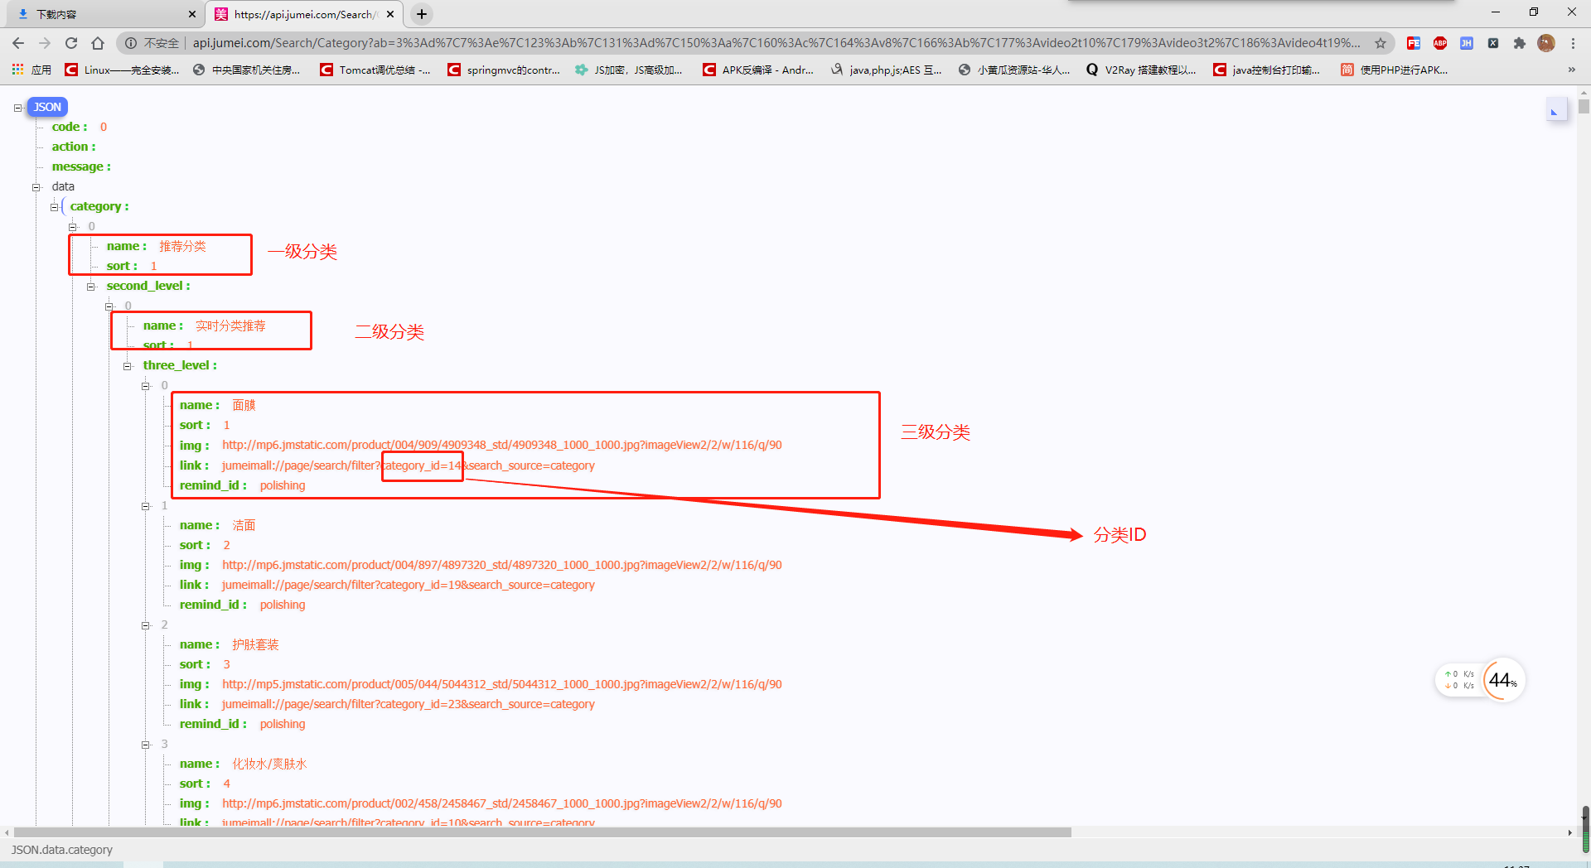Select the JSON root label
Image resolution: width=1591 pixels, height=868 pixels.
point(47,107)
